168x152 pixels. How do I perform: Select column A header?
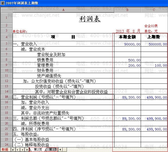click(x=63, y=10)
